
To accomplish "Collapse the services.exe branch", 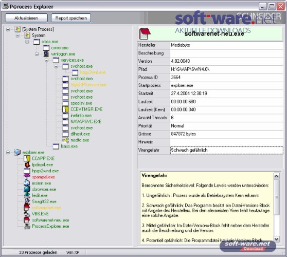I will pos(46,60).
